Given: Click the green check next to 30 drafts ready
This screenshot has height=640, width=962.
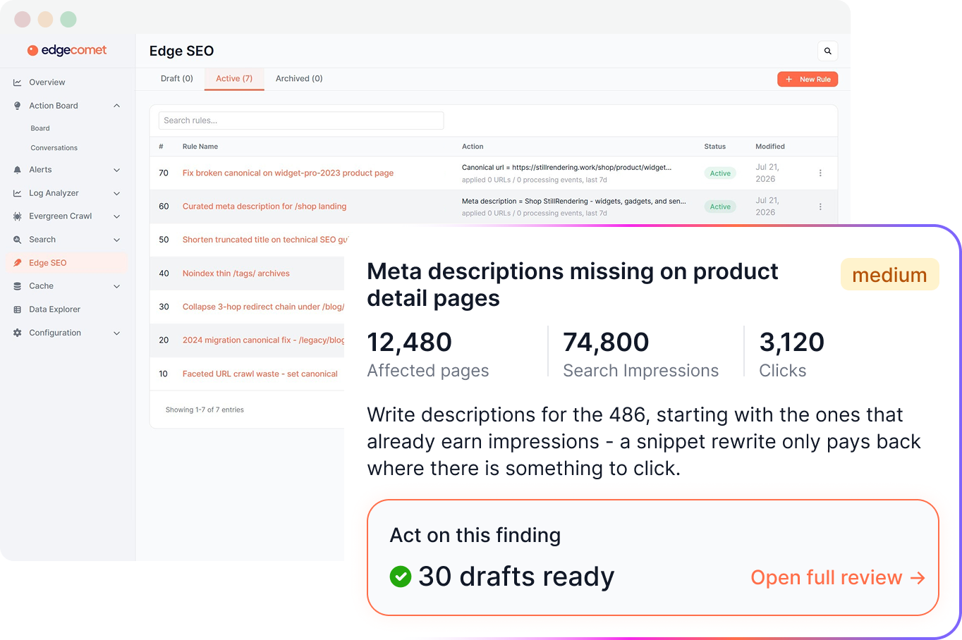Looking at the screenshot, I should [401, 577].
